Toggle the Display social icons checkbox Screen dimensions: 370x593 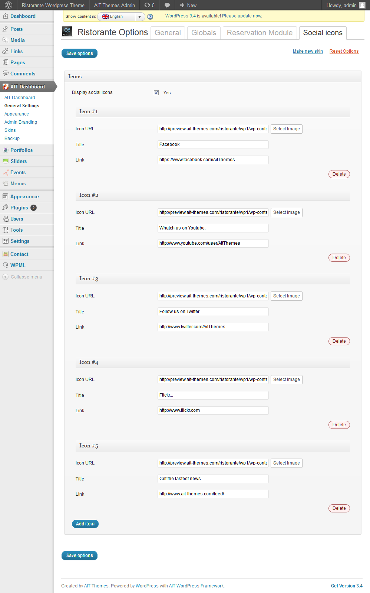coord(156,93)
